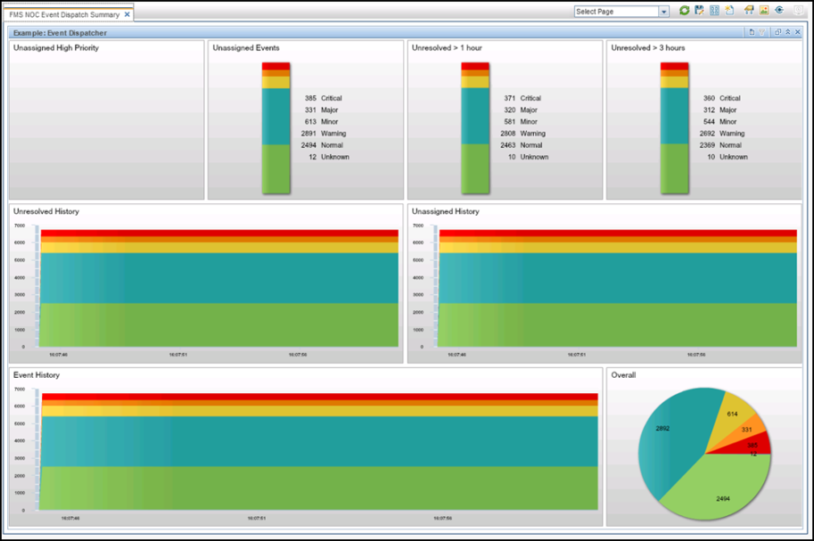The width and height of the screenshot is (814, 541).
Task: Close the FMS NOC Event Dispatch Summary tab
Action: 127,14
